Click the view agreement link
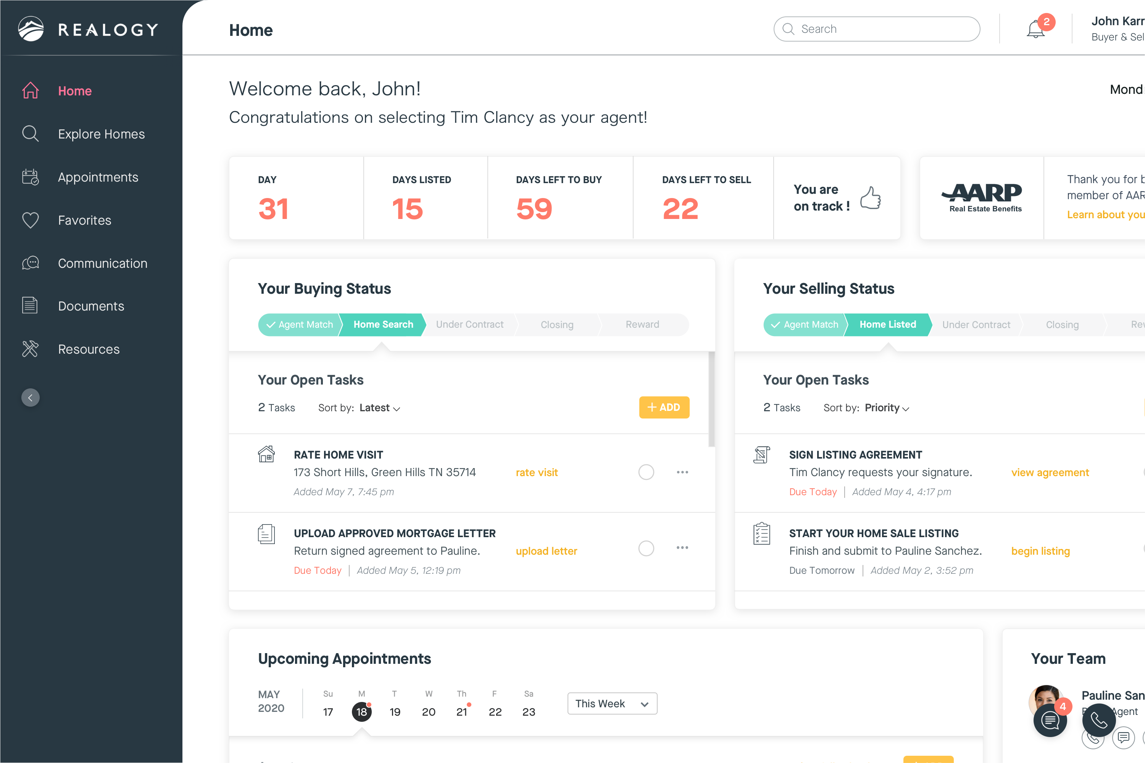The image size is (1145, 763). [1050, 473]
